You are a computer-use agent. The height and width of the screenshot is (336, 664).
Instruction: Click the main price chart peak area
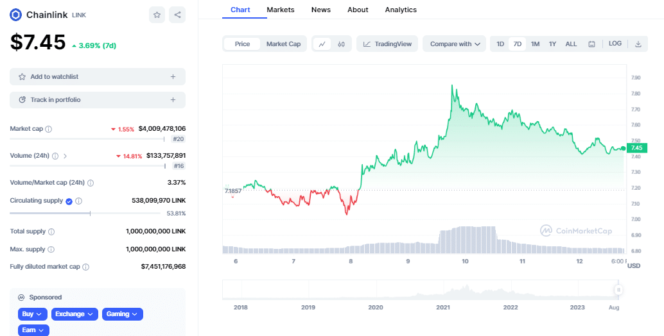[x=452, y=86]
